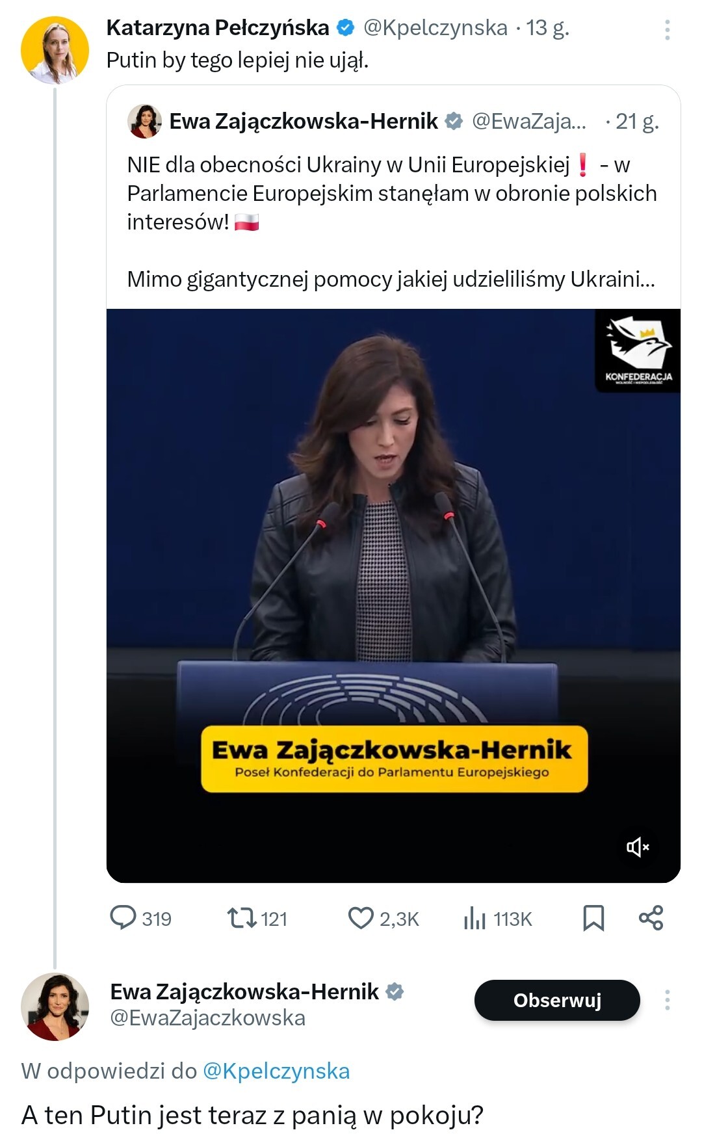Image resolution: width=702 pixels, height=1143 pixels.
Task: Tap the verified badge next to Katarzyna Pełczyńska
Action: 345,28
